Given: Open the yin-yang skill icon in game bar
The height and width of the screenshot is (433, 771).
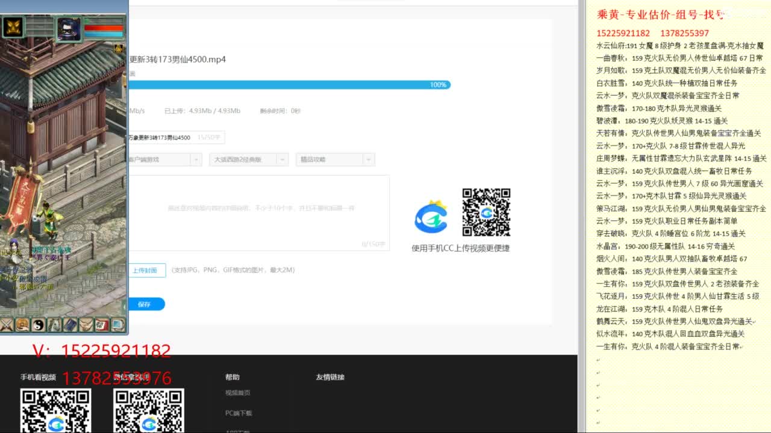Looking at the screenshot, I should click(x=39, y=325).
